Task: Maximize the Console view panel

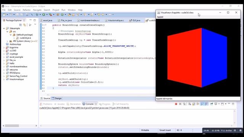Action: (x=233, y=104)
